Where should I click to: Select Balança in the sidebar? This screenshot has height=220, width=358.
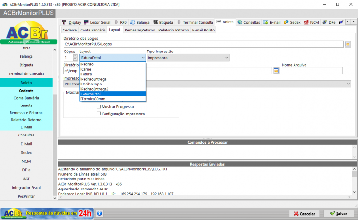(x=26, y=56)
